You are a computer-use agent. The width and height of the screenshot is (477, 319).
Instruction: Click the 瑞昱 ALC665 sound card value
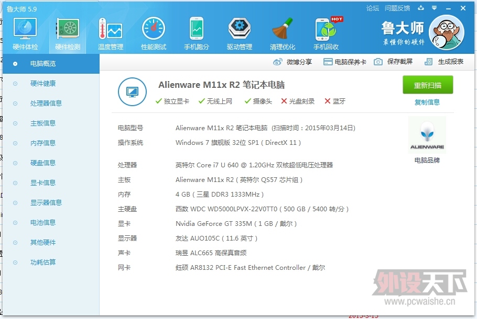point(211,253)
